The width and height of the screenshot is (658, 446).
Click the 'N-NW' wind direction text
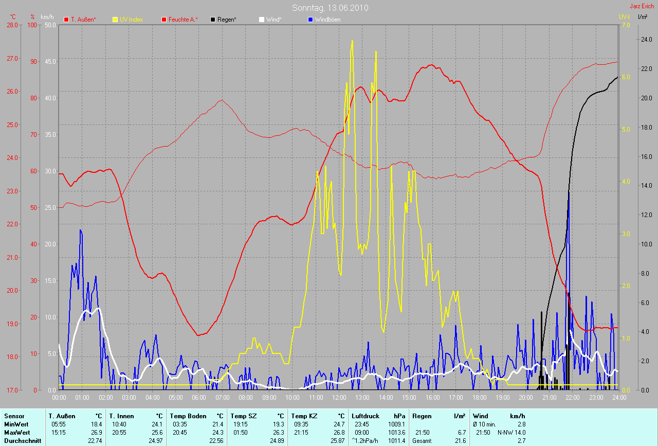click(505, 433)
